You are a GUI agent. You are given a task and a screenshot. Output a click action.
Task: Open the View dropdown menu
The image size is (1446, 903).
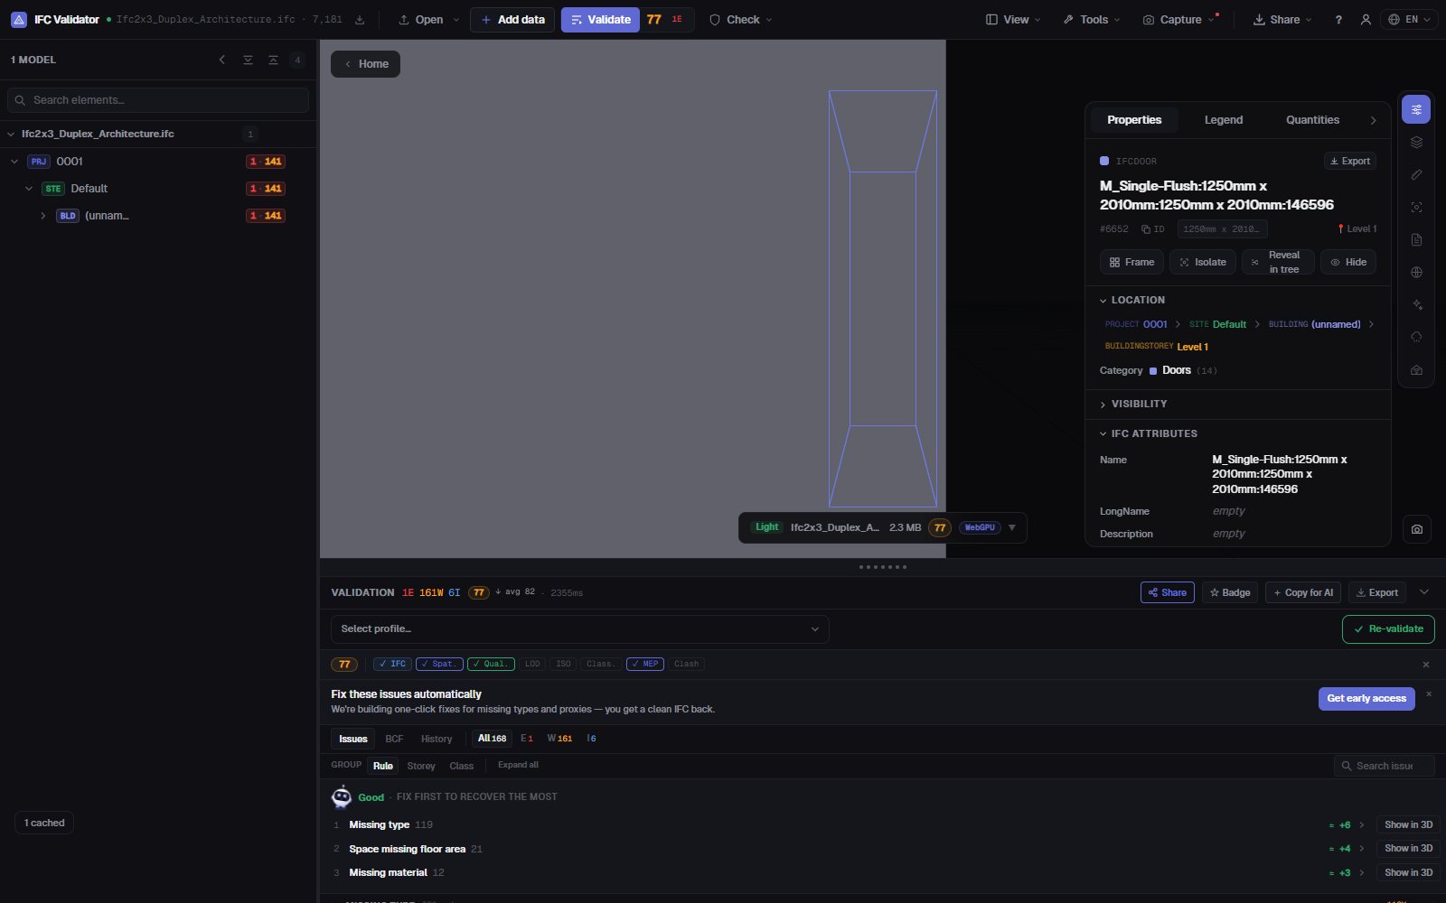(x=1013, y=20)
